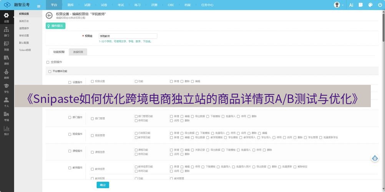Open the 设置 section in the left sidebar

(7, 17)
